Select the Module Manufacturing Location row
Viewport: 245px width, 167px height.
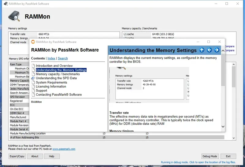(117, 134)
